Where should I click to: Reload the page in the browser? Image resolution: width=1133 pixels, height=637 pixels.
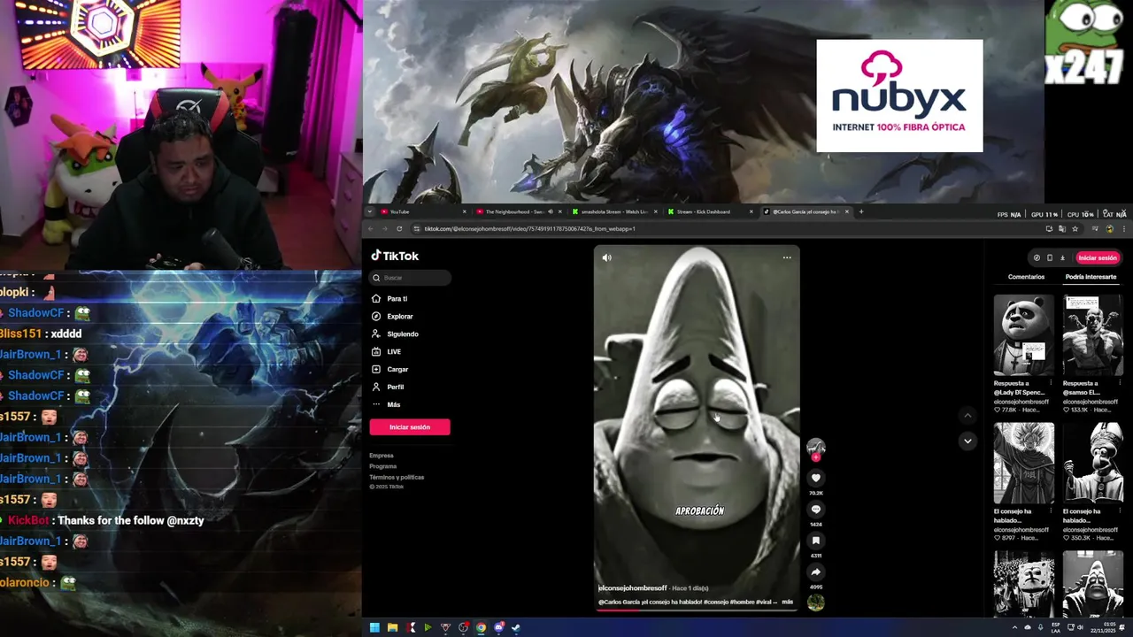click(399, 229)
